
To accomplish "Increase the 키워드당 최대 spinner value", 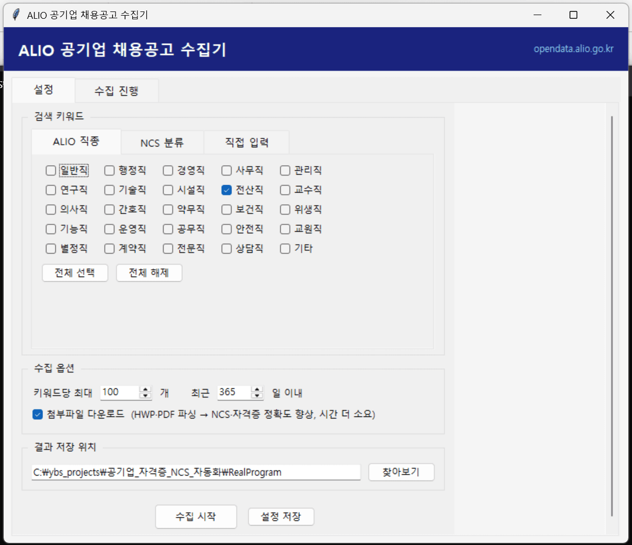I will click(x=146, y=389).
